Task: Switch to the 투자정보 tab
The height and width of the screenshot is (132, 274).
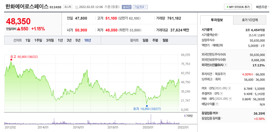Action: (x=217, y=20)
